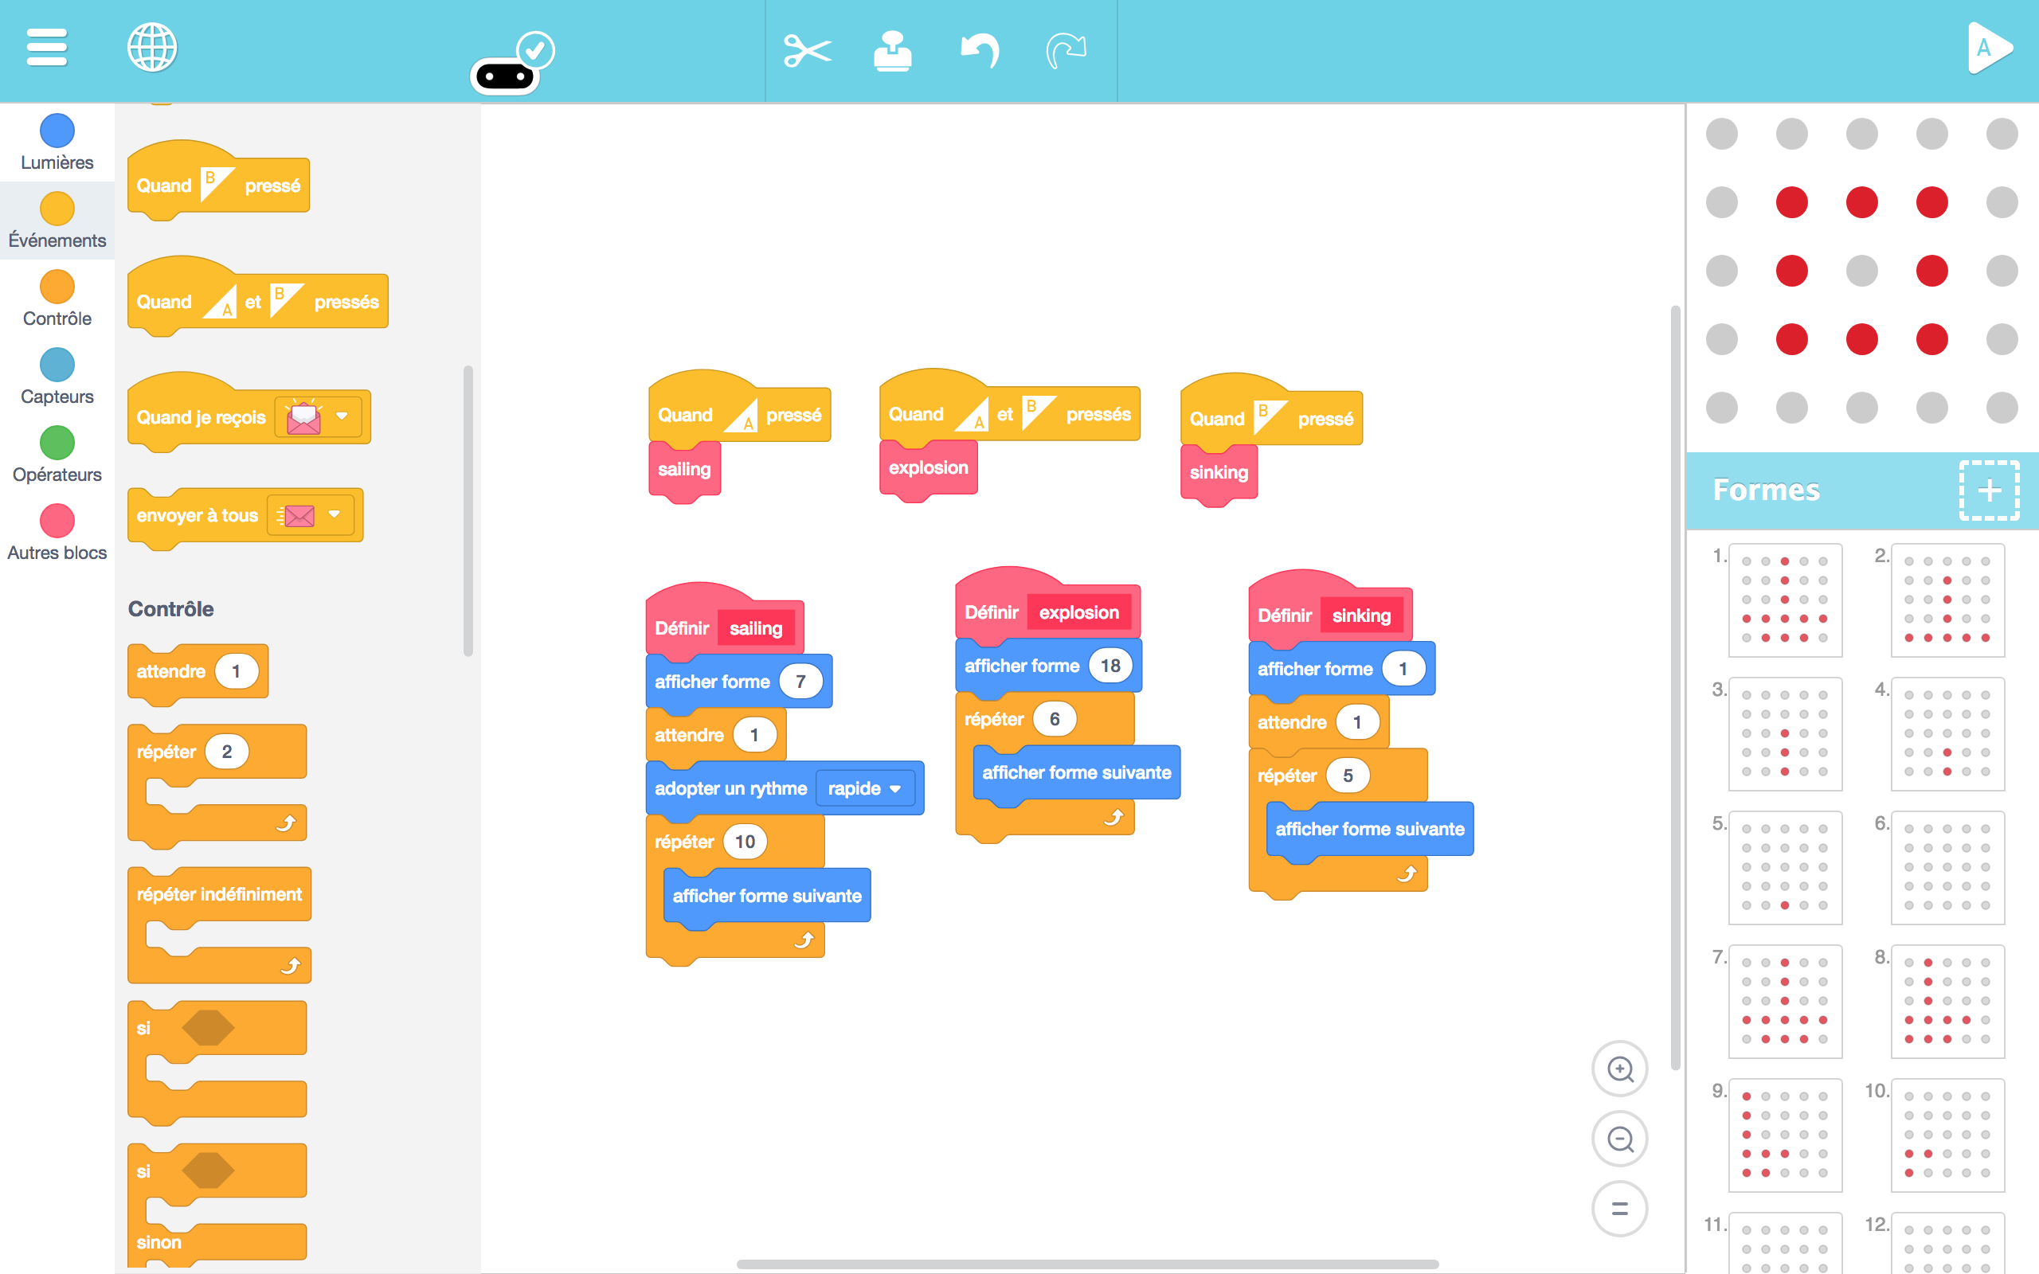The height and width of the screenshot is (1274, 2039).
Task: Zoom in using the magnifier plus icon
Action: 1620,1069
